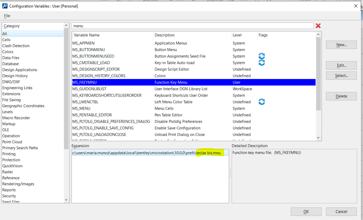Close the Configuration Variables dialog

[x=356, y=6]
